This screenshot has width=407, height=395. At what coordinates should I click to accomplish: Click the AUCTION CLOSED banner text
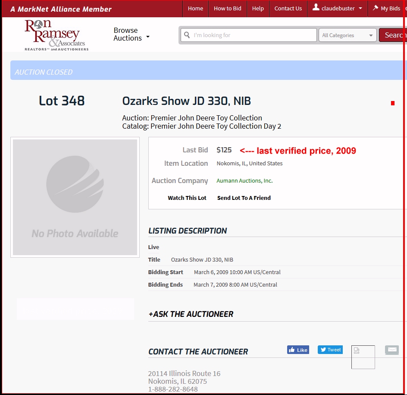tap(44, 72)
